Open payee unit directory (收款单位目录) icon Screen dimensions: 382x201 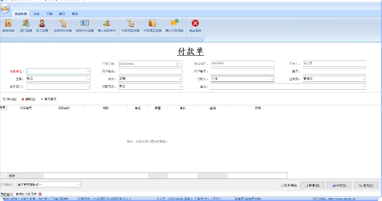(x=85, y=26)
